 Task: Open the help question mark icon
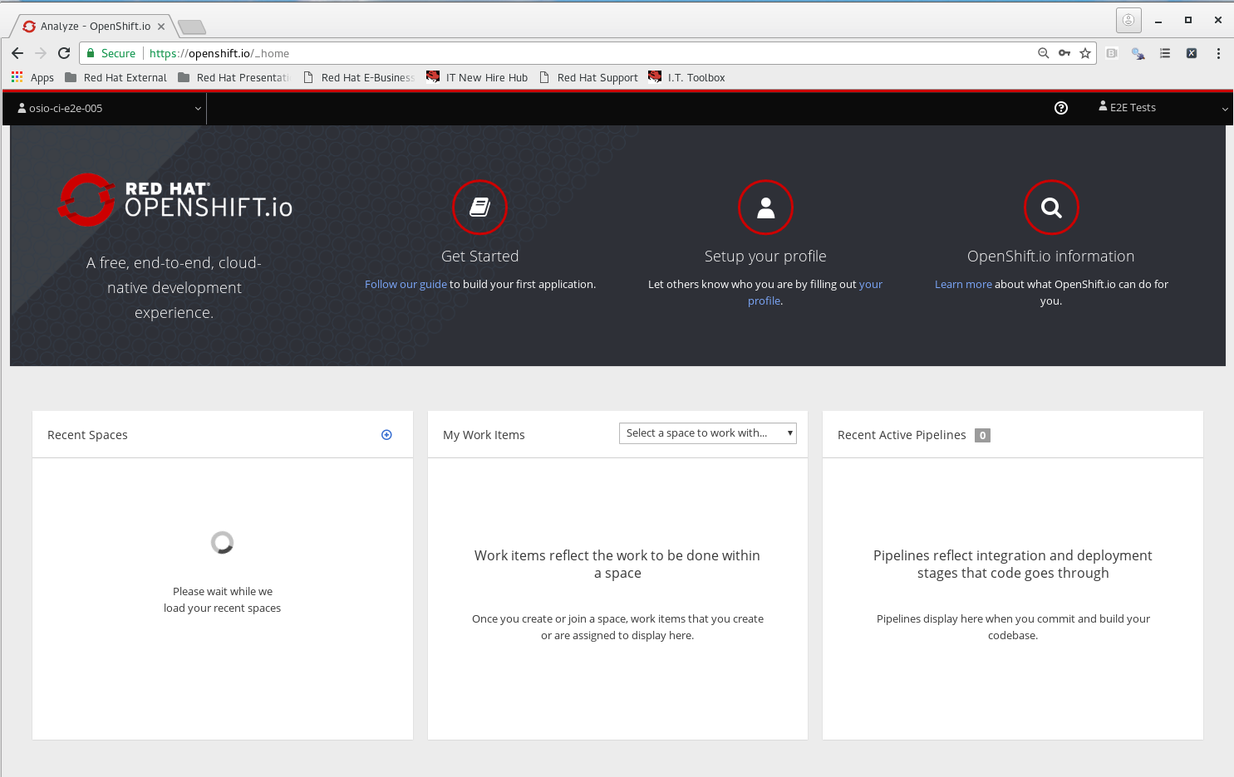1061,108
